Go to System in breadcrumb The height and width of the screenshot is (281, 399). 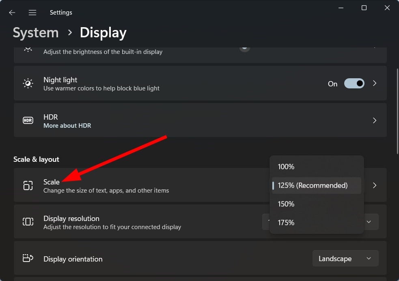pyautogui.click(x=36, y=33)
